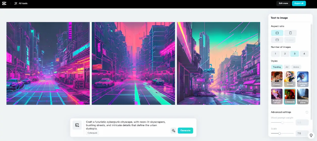This screenshot has width=317, height=141.
Task: Click the Edit more button
Action: pyautogui.click(x=283, y=3)
